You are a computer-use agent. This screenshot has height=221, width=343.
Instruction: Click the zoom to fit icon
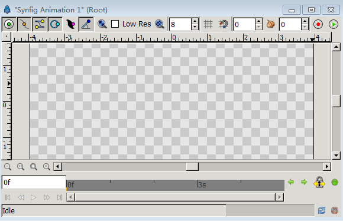pyautogui.click(x=34, y=167)
